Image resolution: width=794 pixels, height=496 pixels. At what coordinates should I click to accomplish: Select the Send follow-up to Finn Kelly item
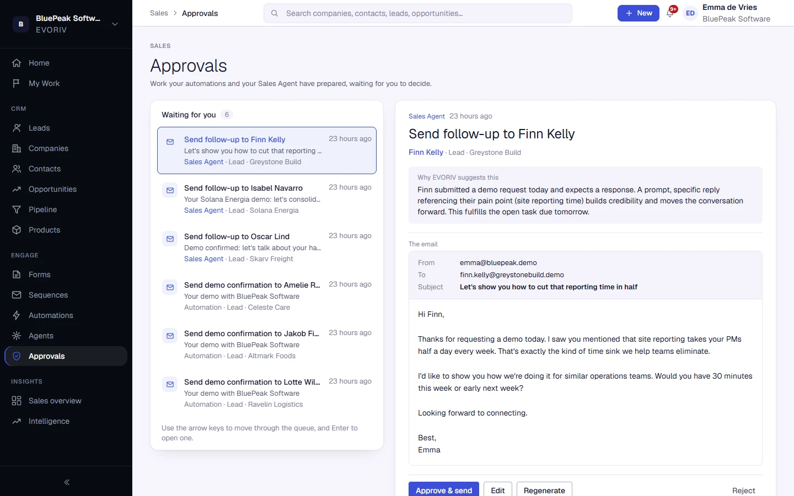tap(267, 150)
